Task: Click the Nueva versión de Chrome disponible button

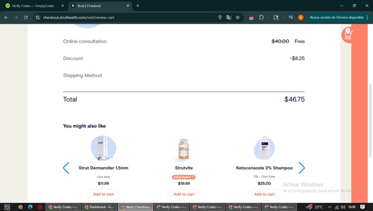Action: pos(337,18)
